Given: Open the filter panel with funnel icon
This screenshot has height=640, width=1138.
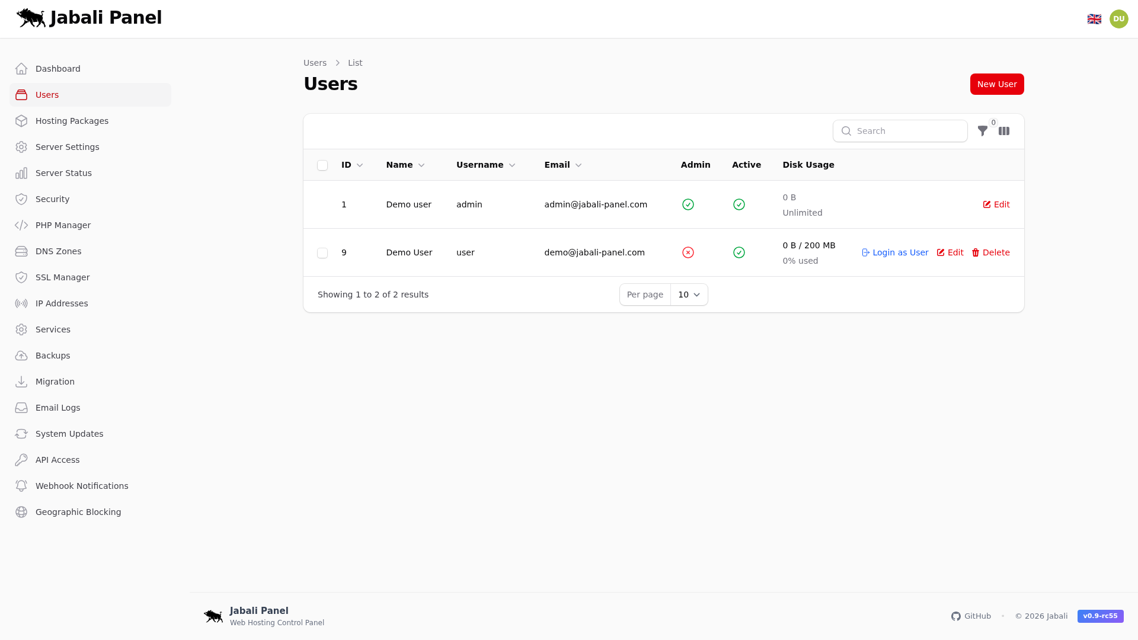Looking at the screenshot, I should [x=983, y=131].
